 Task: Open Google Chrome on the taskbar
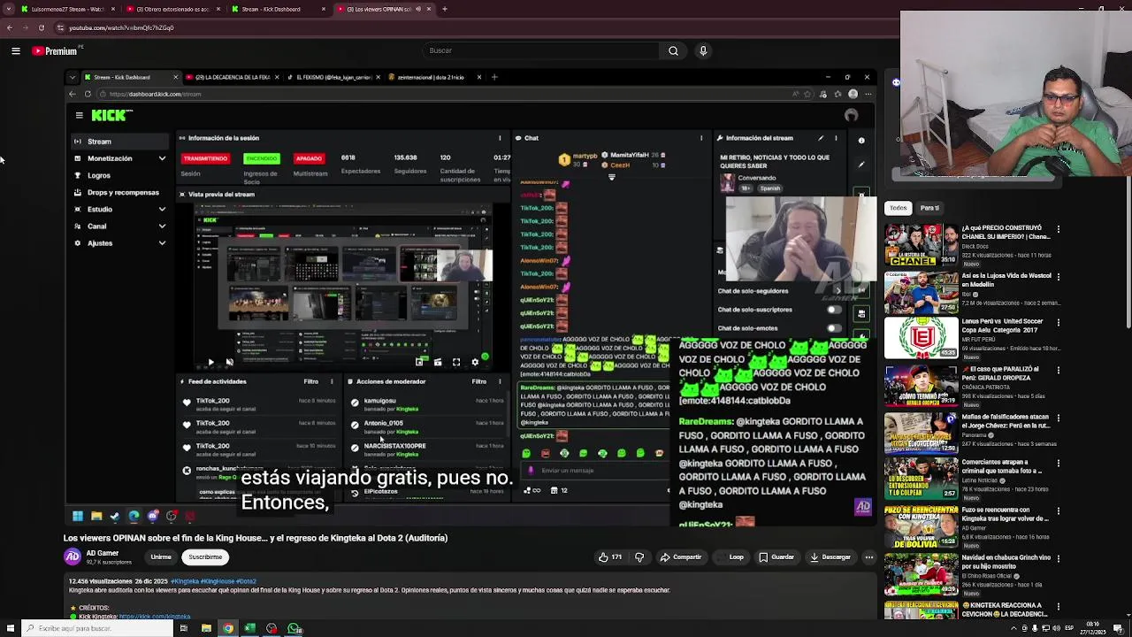tap(228, 629)
